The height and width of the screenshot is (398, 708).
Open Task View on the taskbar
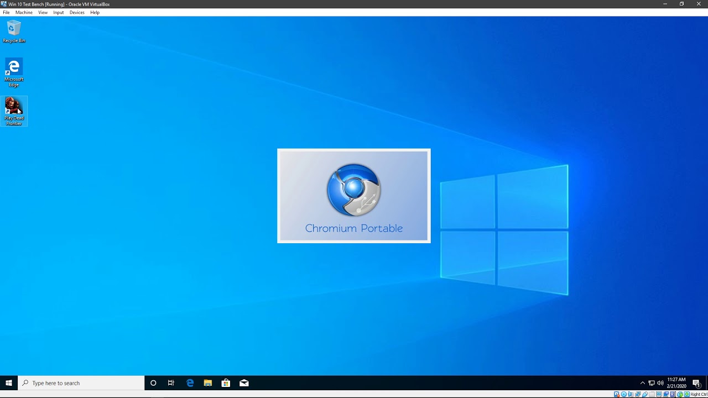(x=171, y=383)
